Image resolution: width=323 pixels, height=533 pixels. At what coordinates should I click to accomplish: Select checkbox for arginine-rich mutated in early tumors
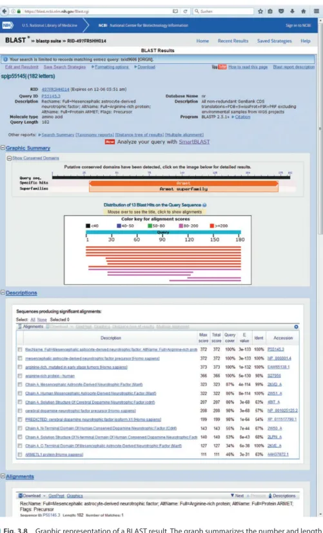click(x=20, y=367)
